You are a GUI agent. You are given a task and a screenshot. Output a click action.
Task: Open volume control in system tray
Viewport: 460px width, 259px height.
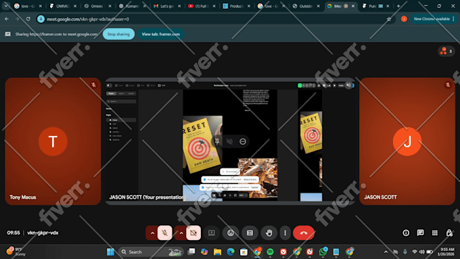[x=422, y=252]
